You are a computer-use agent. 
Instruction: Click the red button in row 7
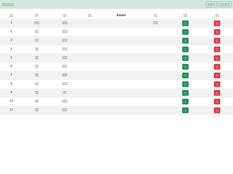(x=217, y=76)
